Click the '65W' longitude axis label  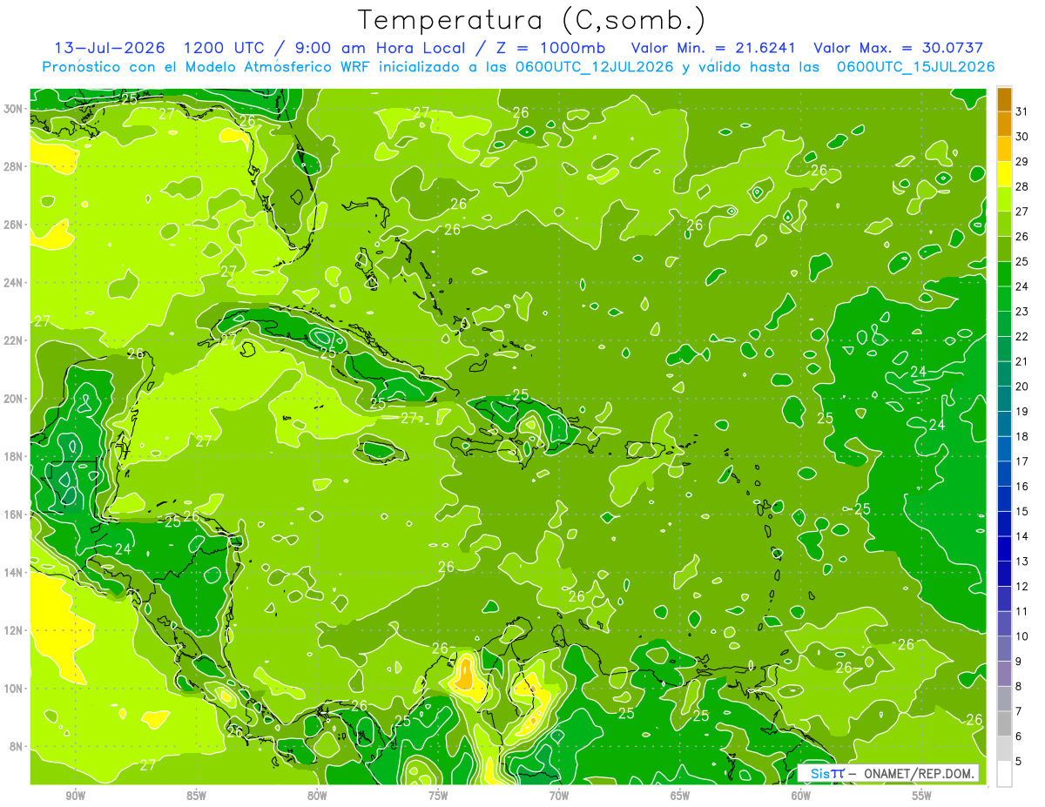click(680, 796)
